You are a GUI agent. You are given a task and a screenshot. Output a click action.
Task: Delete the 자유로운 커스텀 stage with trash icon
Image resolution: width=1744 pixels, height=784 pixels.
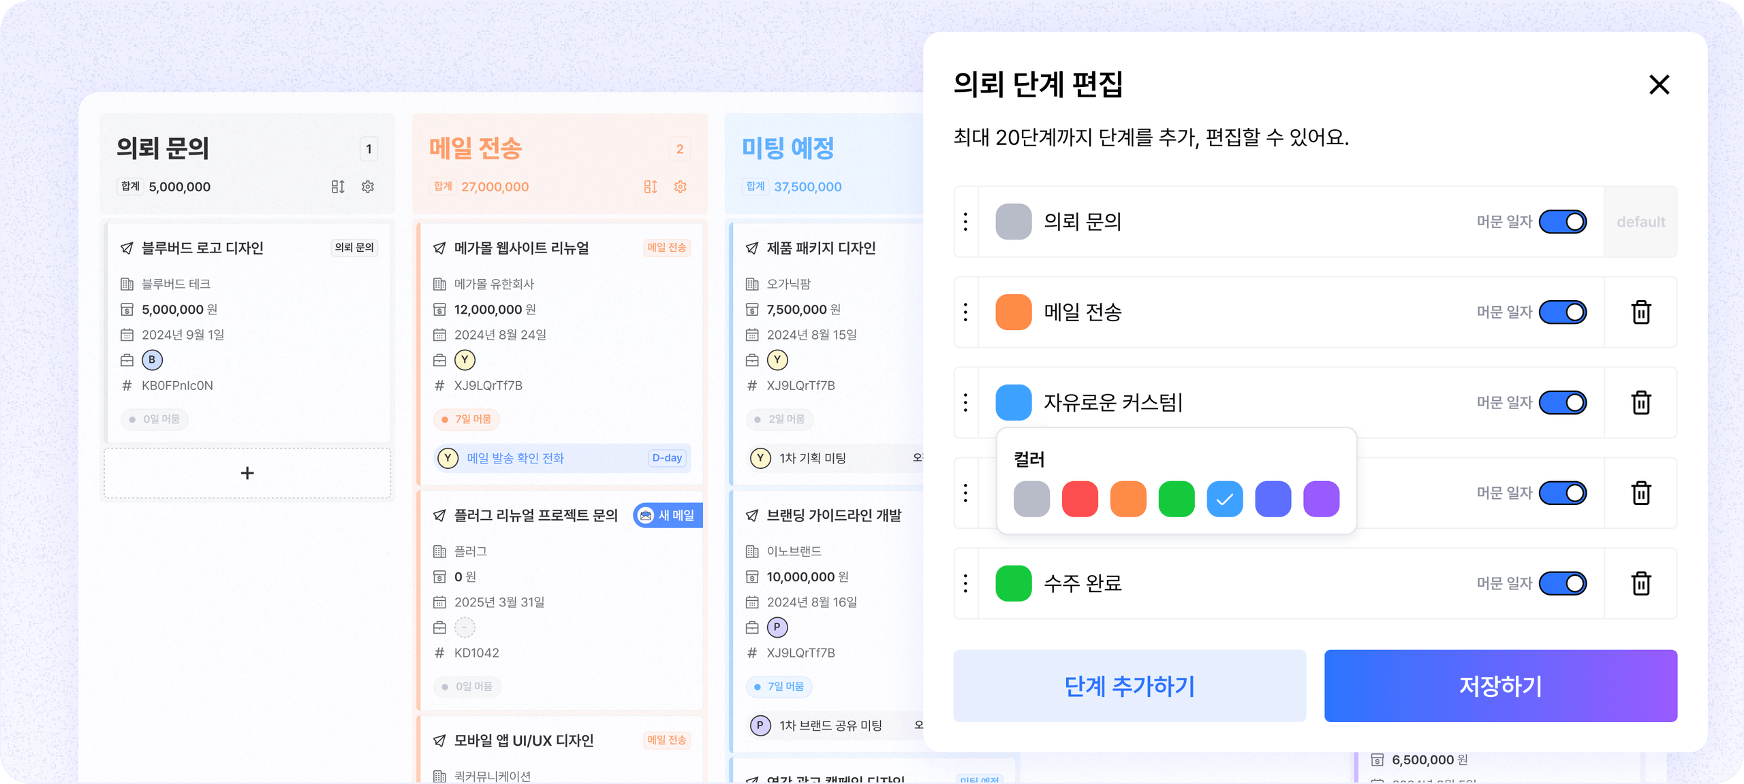[x=1640, y=402]
